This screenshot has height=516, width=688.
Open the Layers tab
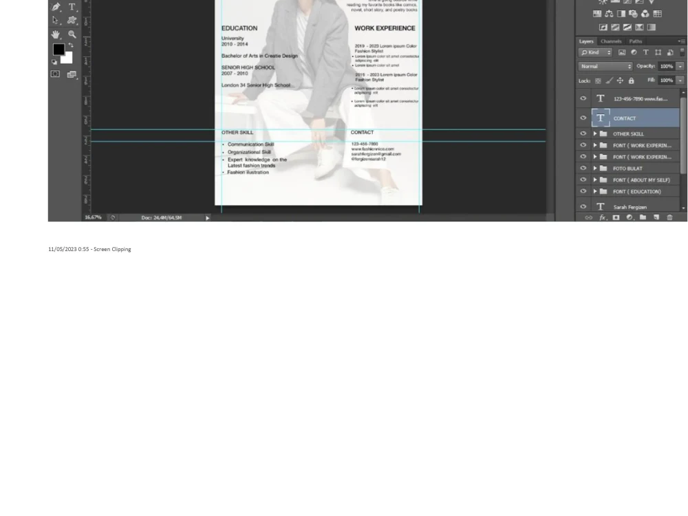coord(586,41)
